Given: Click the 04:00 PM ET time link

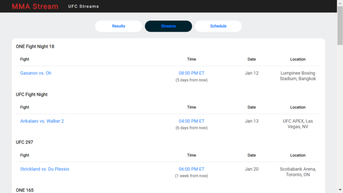Looking at the screenshot, I should tap(191, 121).
